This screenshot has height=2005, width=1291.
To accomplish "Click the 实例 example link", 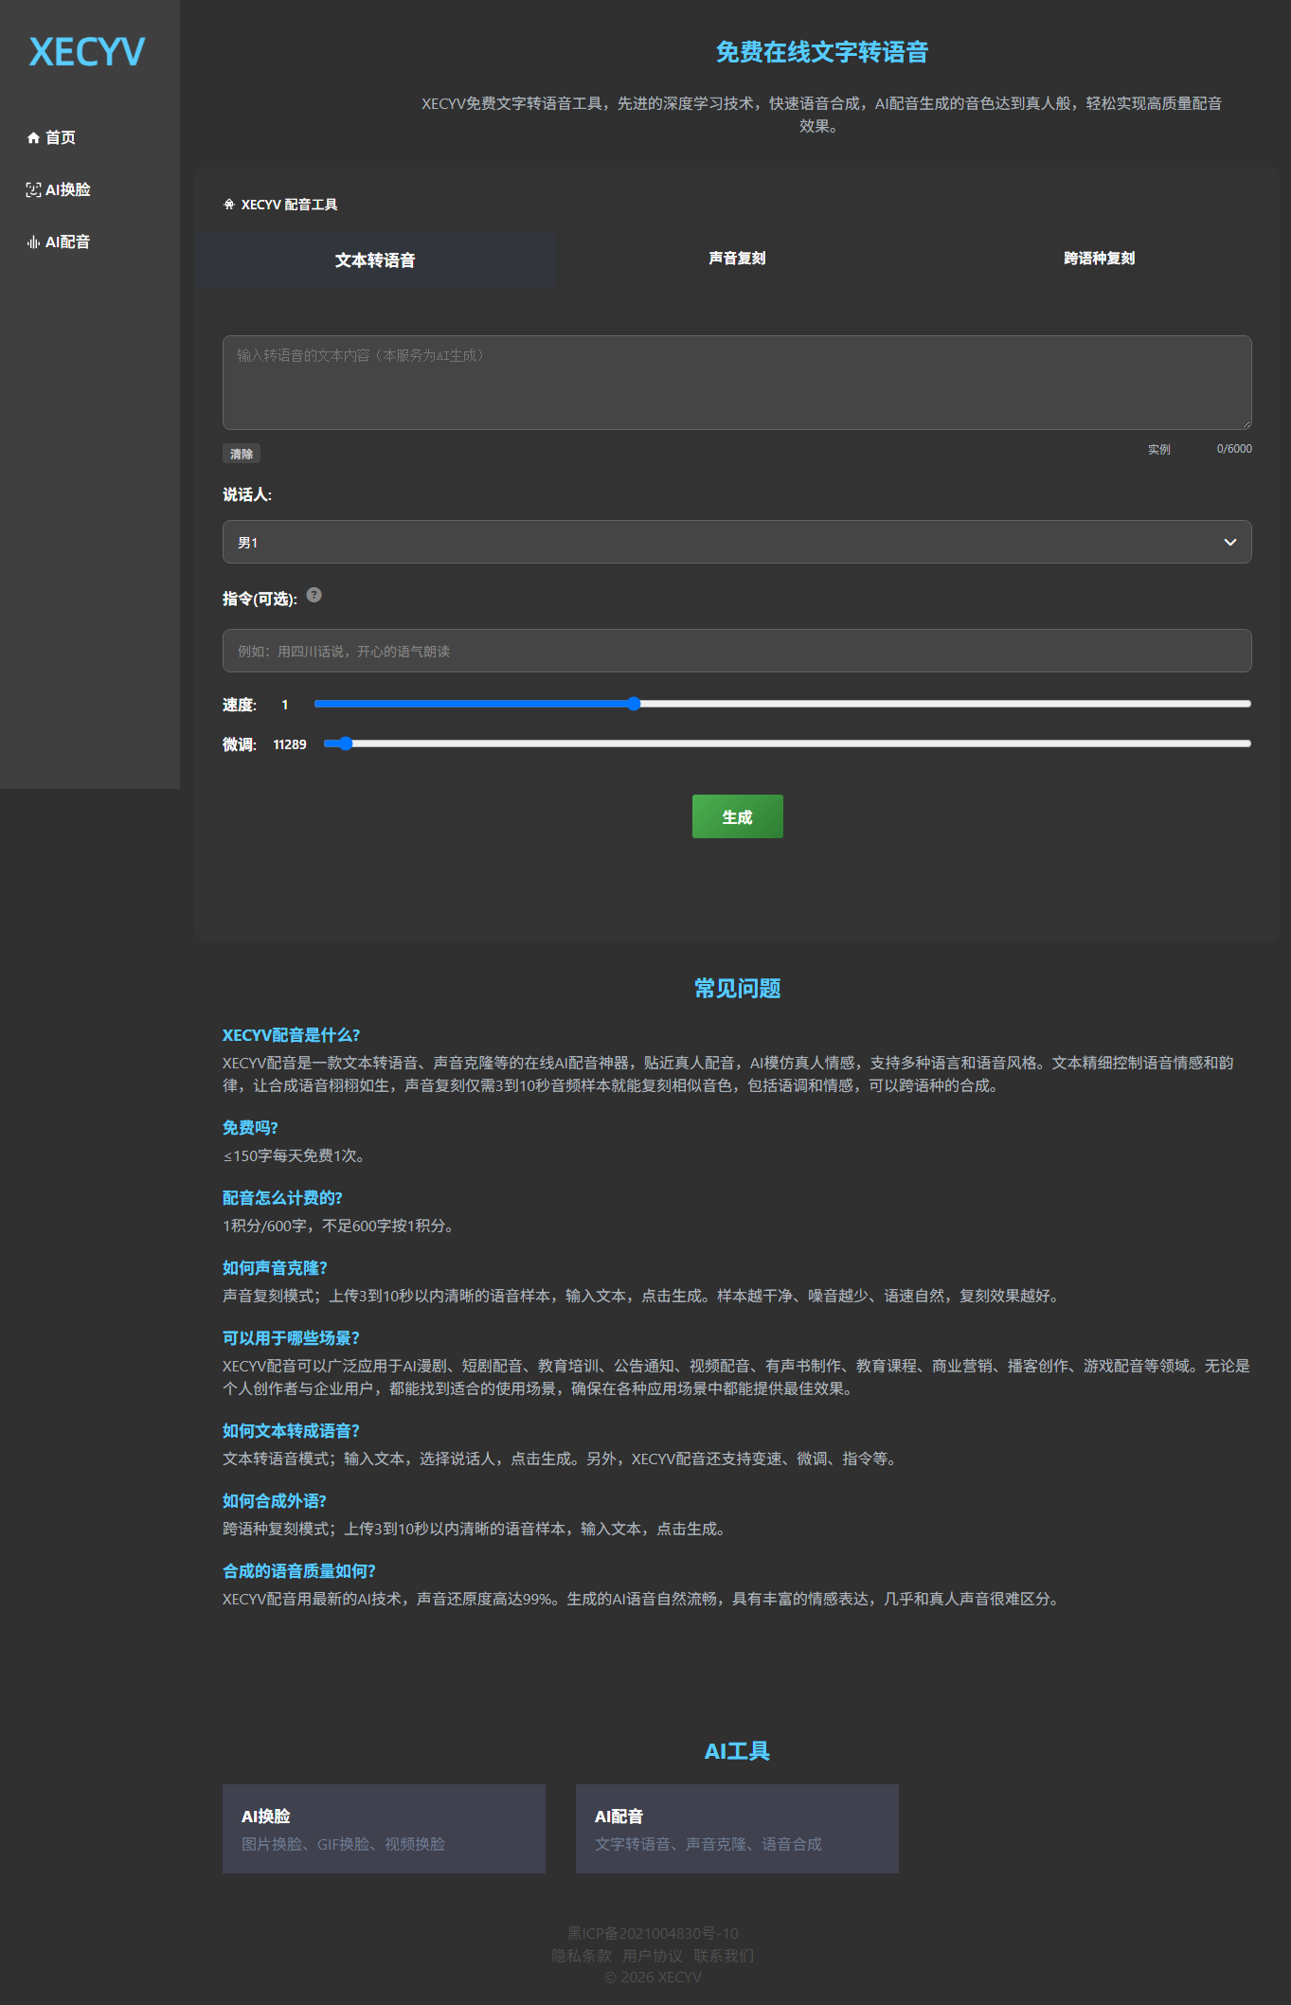I will click(1159, 450).
